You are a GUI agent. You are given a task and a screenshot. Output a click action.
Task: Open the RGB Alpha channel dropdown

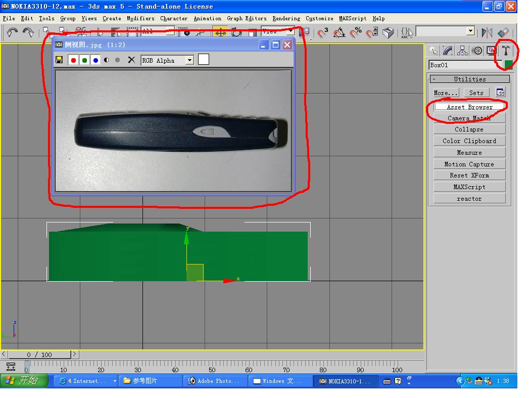[189, 60]
